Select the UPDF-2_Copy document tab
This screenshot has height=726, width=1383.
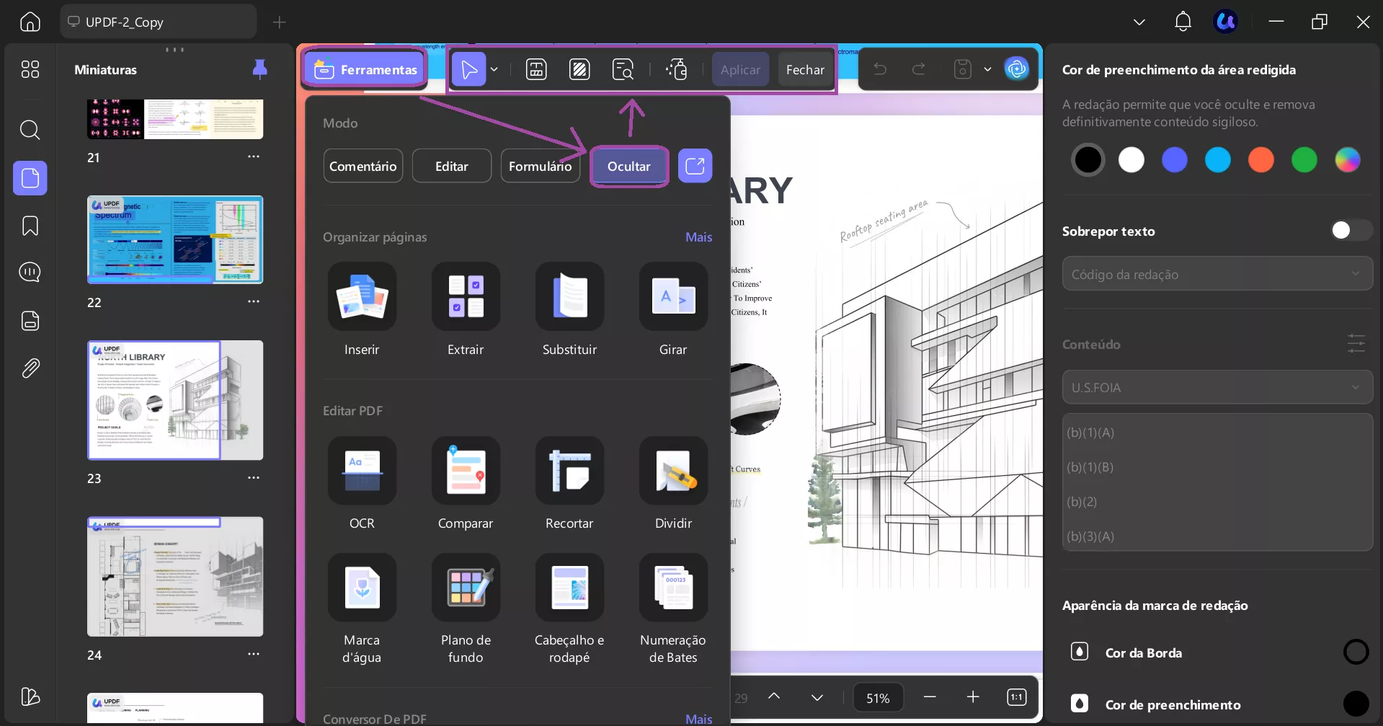(x=159, y=22)
